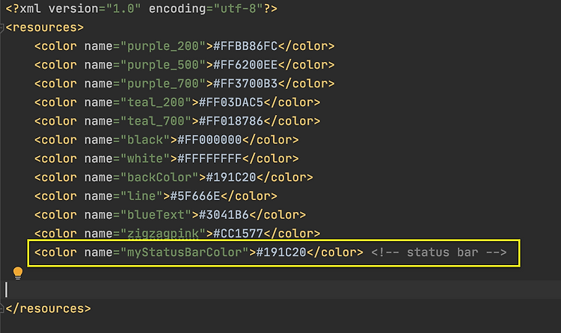Collapse the opening resources tag fold marker
The width and height of the screenshot is (561, 333).
pyautogui.click(x=1, y=28)
